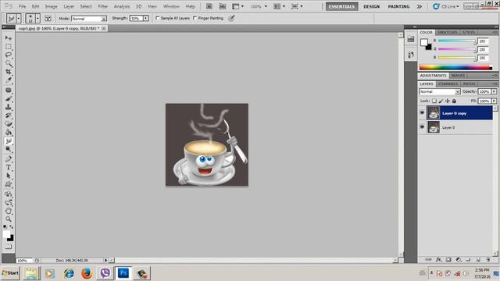Image resolution: width=500 pixels, height=281 pixels.
Task: Select the History Brush tool
Action: click(x=9, y=116)
